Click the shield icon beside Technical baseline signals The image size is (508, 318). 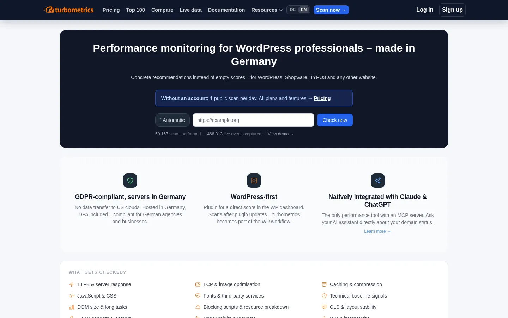tap(324, 296)
